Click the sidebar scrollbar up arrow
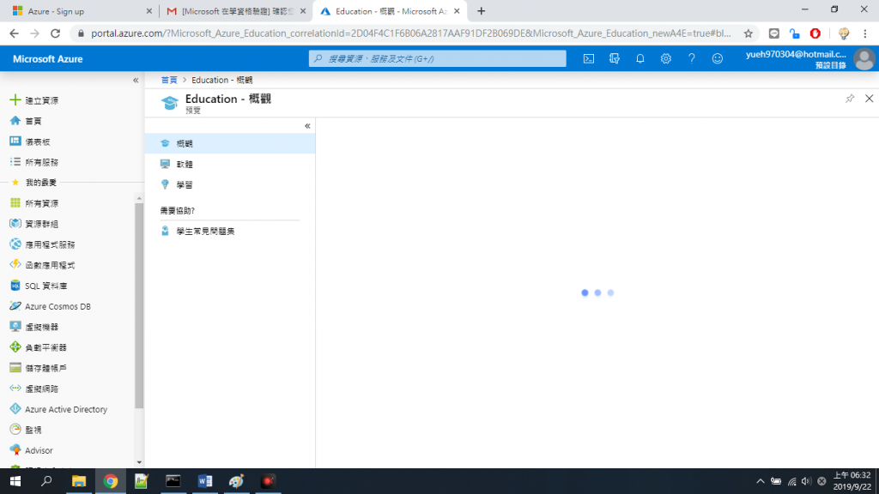879x494 pixels. click(139, 198)
